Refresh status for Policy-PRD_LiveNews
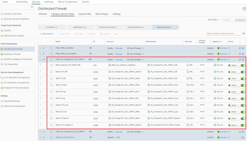The image size is (247, 141). 229,48
